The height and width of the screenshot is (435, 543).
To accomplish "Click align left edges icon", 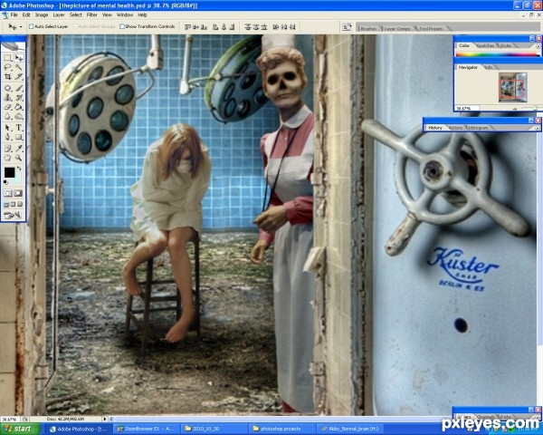I will click(x=215, y=27).
